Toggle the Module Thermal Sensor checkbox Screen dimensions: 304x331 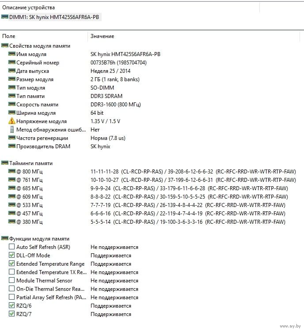point(12,281)
